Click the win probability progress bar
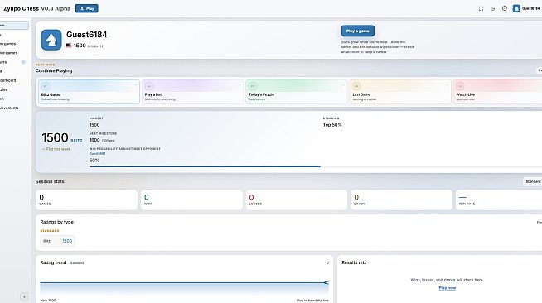542x303 pixels. (316, 166)
